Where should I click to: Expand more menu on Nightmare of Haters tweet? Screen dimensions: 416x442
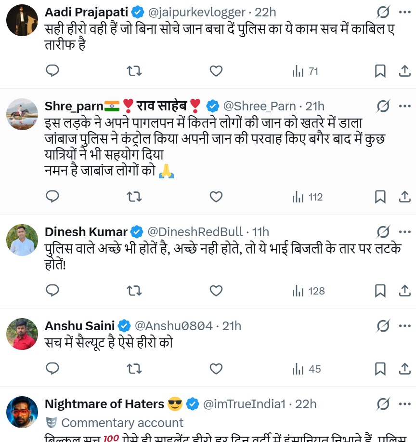click(x=405, y=404)
